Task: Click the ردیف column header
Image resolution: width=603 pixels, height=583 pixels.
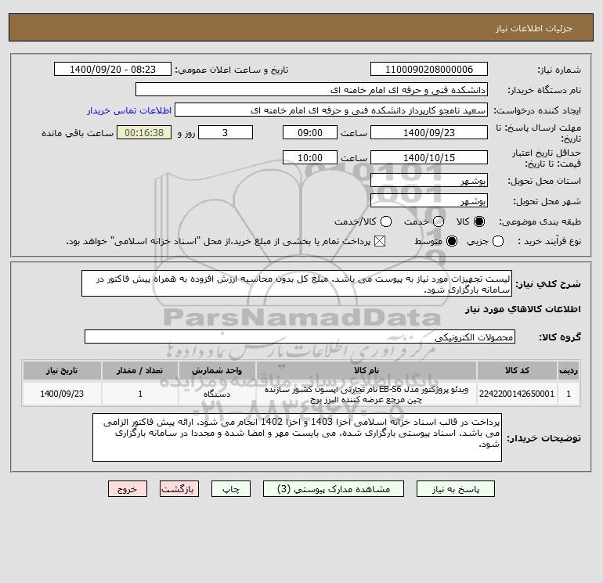Action: pyautogui.click(x=569, y=370)
